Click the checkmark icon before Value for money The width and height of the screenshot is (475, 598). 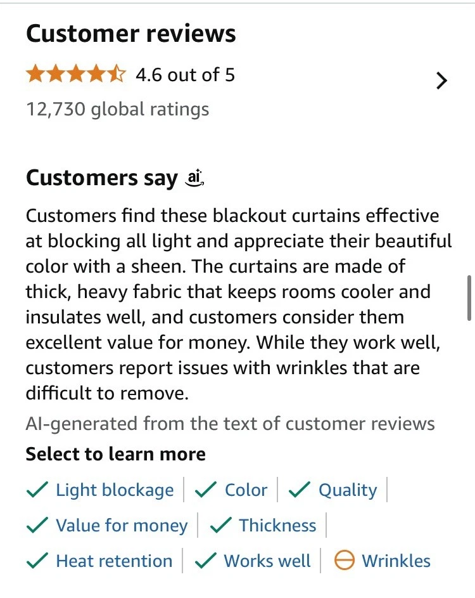pyautogui.click(x=38, y=526)
